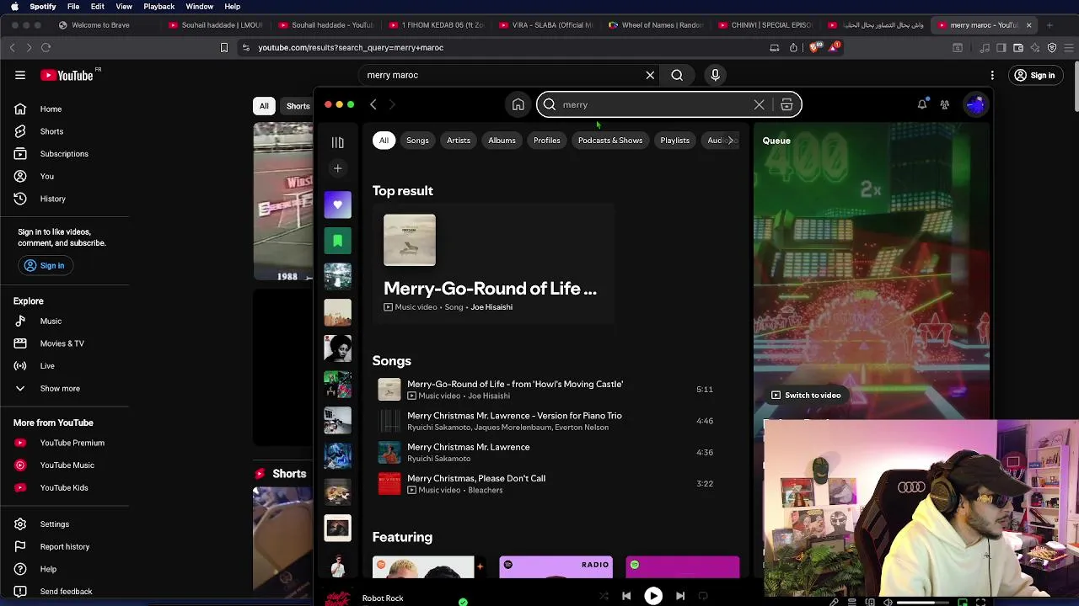1079x606 pixels.
Task: Switch to VIRA - SLABA browser tab
Action: click(x=545, y=24)
